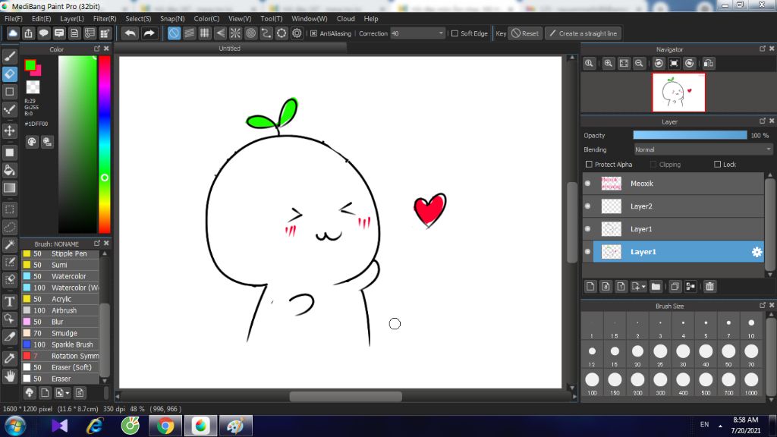The height and width of the screenshot is (437, 777).
Task: Open the gear settings of selected Layer1
Action: [x=756, y=252]
